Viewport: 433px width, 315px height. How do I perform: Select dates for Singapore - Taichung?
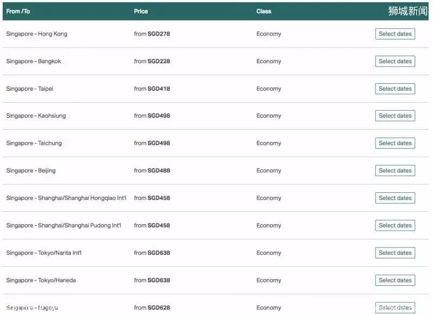pyautogui.click(x=395, y=143)
